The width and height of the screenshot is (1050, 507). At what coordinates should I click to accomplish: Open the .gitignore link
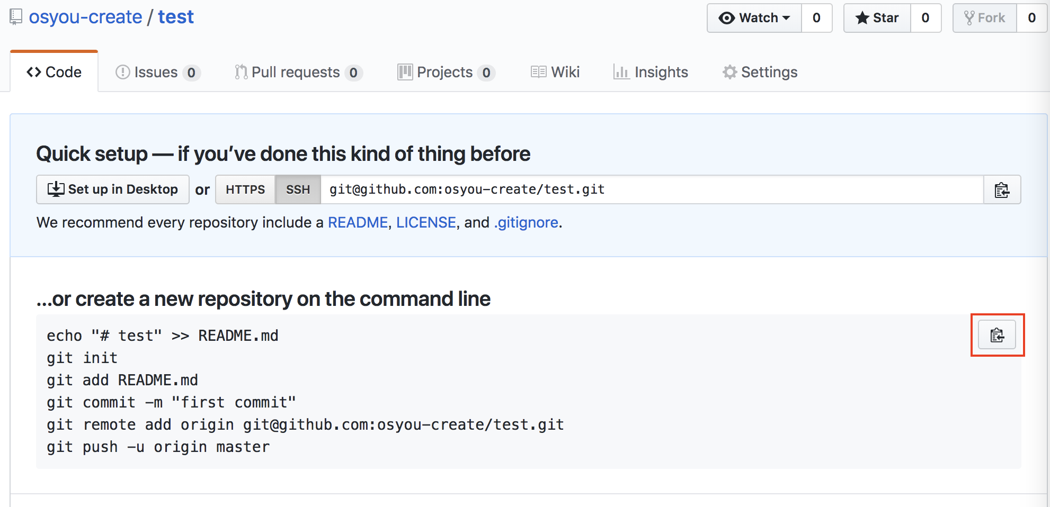coord(526,222)
